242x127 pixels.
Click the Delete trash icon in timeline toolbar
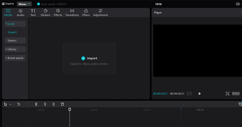click(62, 104)
